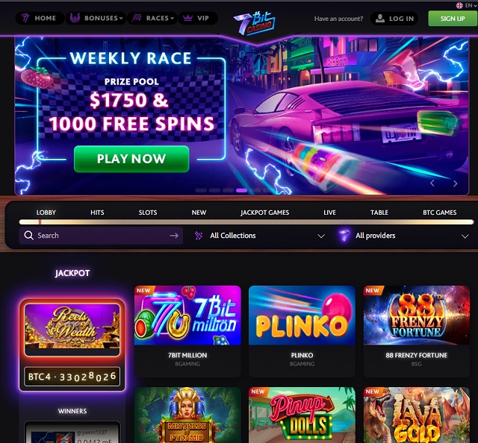Click the category tabs scroll slider bar
Screen dimensions: 478x443
[246, 222]
